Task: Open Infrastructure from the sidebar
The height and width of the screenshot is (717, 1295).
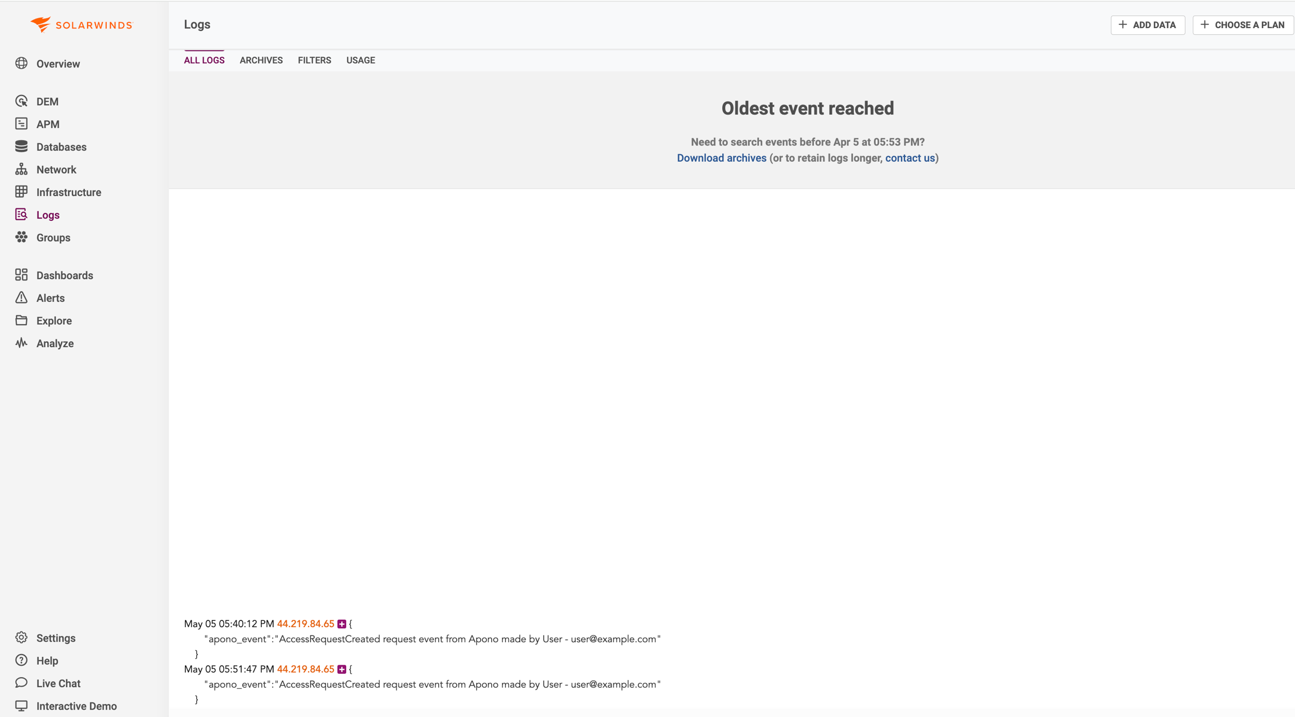Action: (x=68, y=192)
